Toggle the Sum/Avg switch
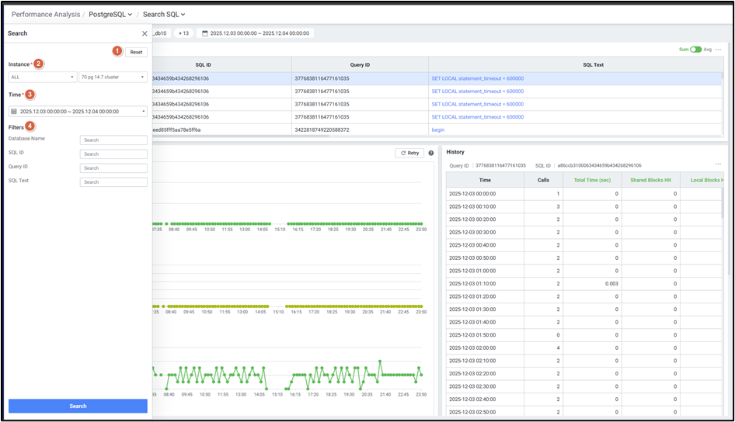 [695, 50]
